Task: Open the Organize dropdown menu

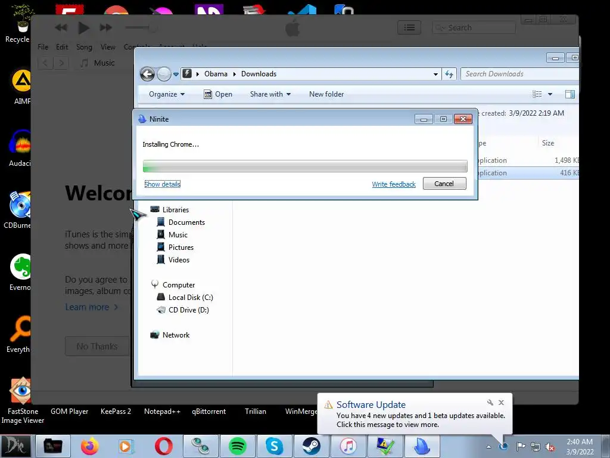Action: click(x=167, y=94)
